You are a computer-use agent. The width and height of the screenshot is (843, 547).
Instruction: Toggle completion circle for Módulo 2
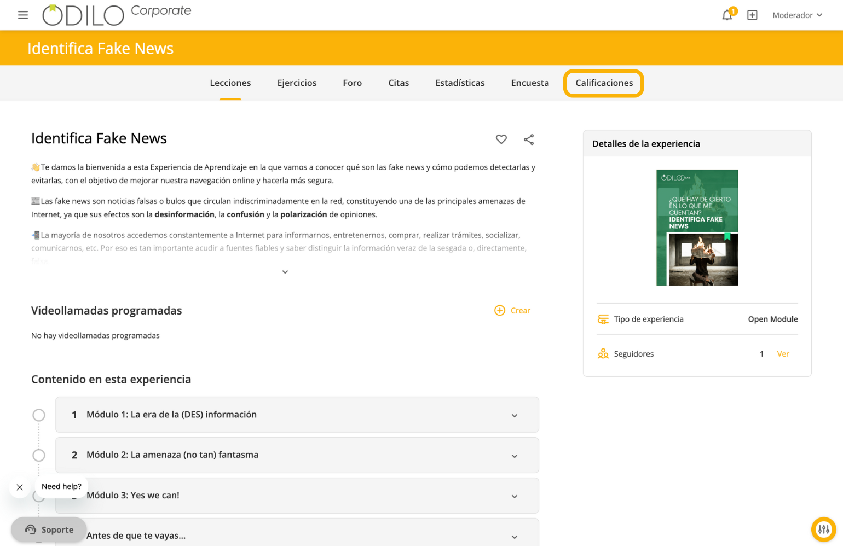click(x=39, y=455)
